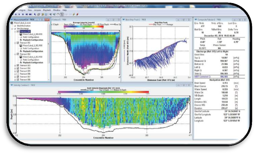Click WaterCube1_1_000.P00 file icon in tree
The height and width of the screenshot is (153, 255).
(21, 34)
